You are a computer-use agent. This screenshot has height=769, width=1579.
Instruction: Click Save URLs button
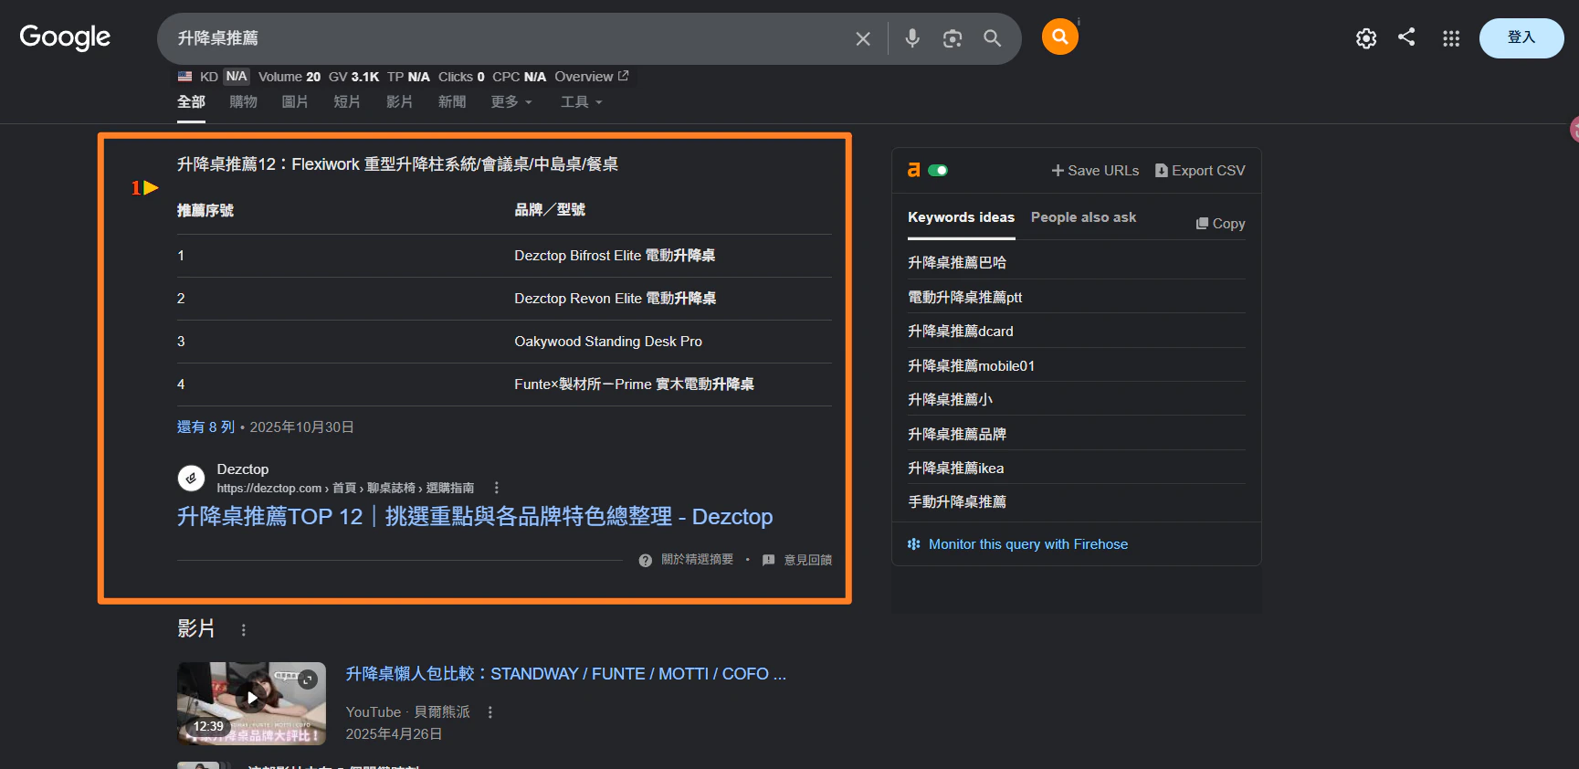[x=1095, y=171]
